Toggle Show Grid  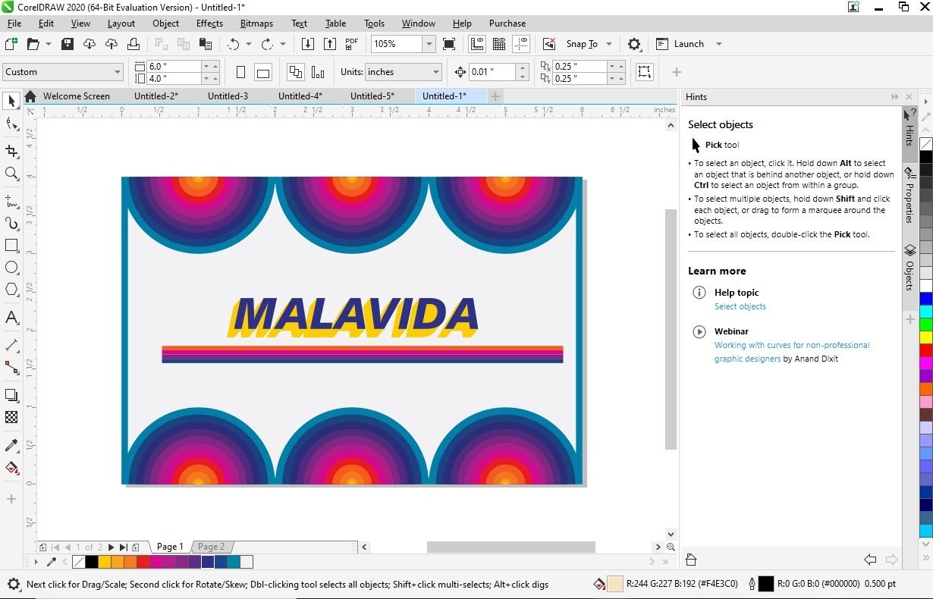tap(499, 44)
